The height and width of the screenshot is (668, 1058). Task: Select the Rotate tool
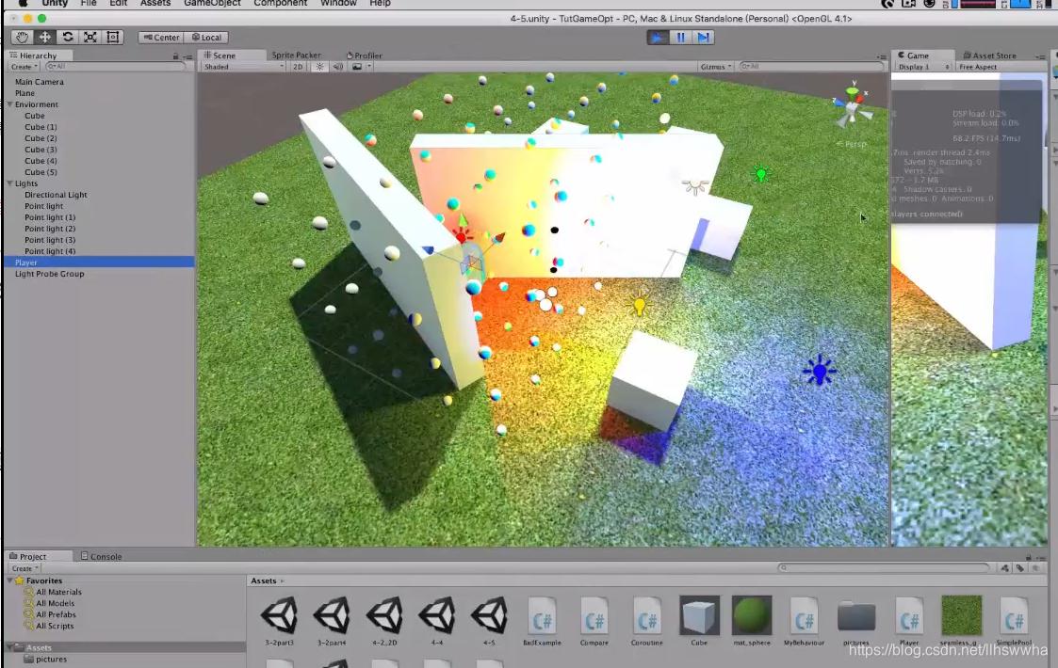[67, 37]
